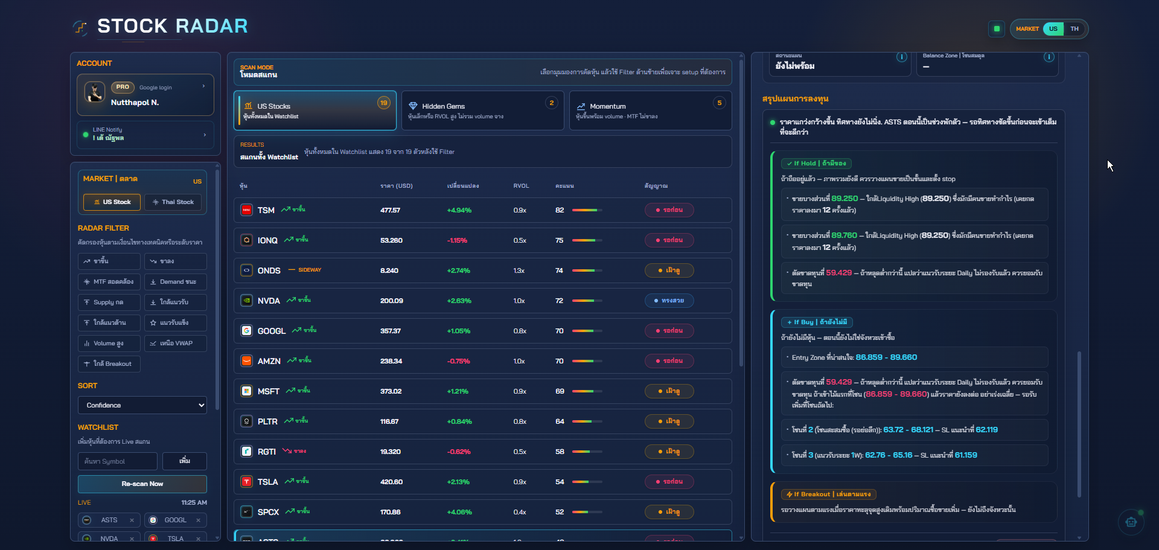Screen dimensions: 1159x550
Task: Open the Confidence sort dropdown
Action: (x=142, y=405)
